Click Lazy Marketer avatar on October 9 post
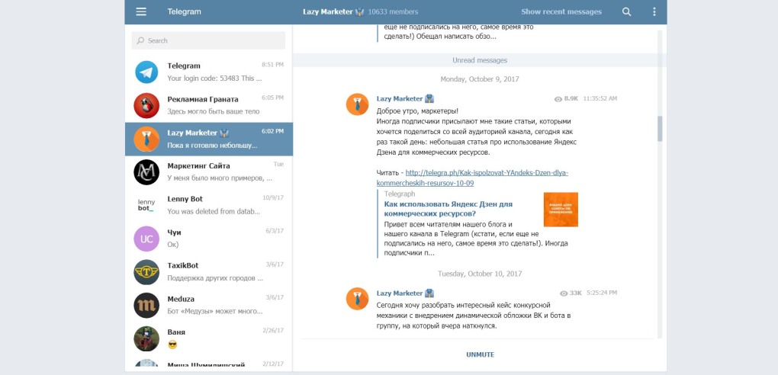This screenshot has height=375, width=778. pyautogui.click(x=357, y=104)
